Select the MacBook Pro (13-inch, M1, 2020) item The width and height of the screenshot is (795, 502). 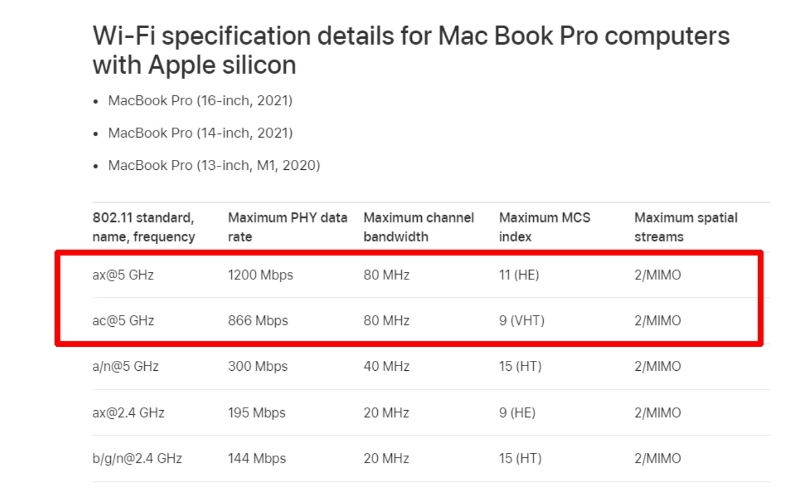pos(214,166)
